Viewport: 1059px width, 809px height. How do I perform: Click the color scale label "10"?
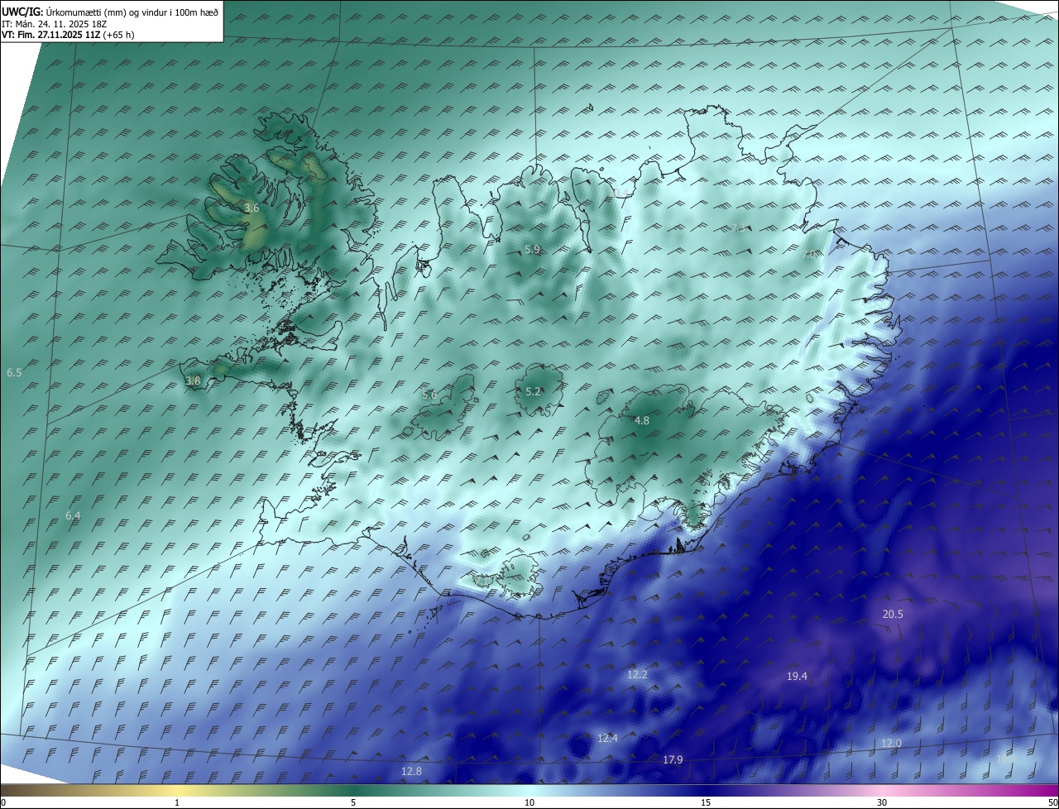[529, 802]
